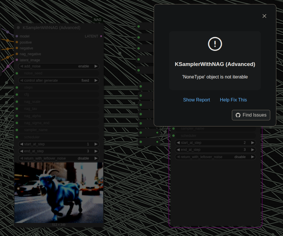Decrease left node start_at_step value 1
The width and height of the screenshot is (283, 236).
(22, 144)
